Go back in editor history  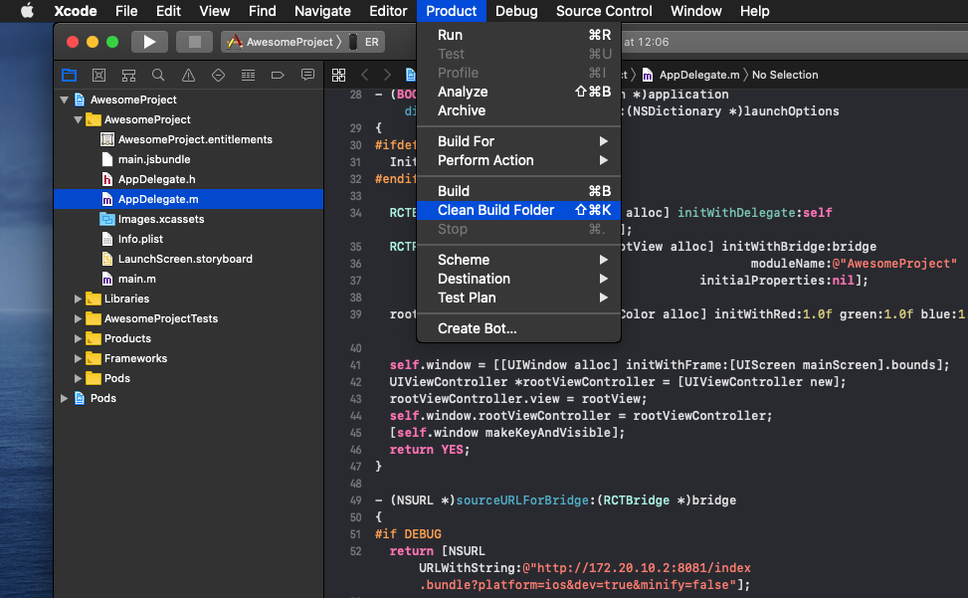coord(365,75)
